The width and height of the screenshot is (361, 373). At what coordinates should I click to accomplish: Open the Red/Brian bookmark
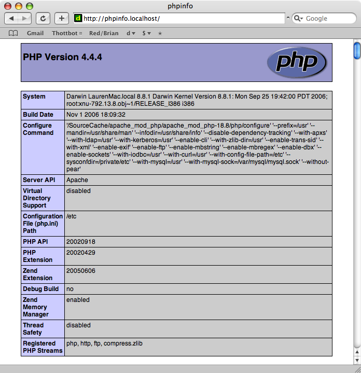[x=104, y=33]
